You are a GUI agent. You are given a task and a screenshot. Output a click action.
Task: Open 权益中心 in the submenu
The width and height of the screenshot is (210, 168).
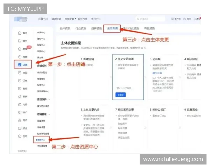tap(41, 85)
